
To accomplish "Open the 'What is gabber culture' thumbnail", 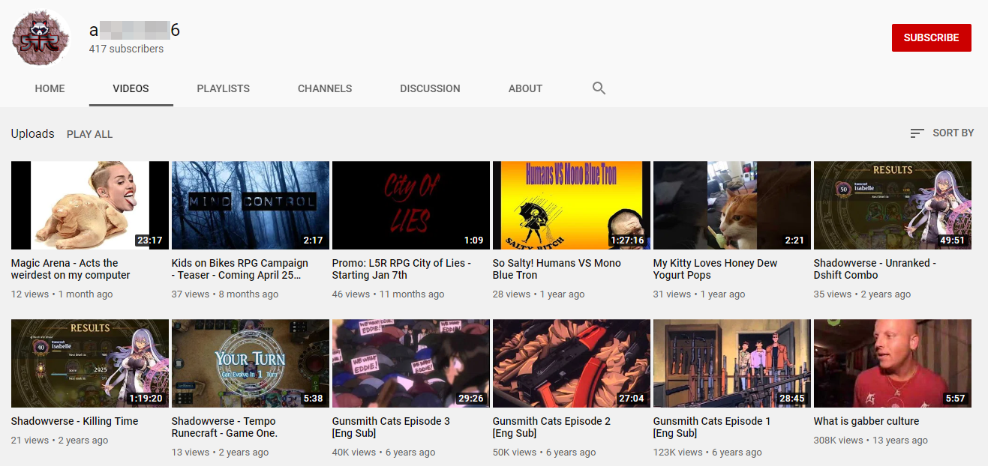I will (x=893, y=363).
